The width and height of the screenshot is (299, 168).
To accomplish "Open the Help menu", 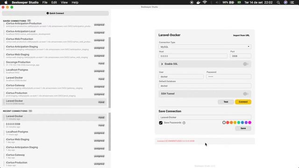I will pos(75,2).
